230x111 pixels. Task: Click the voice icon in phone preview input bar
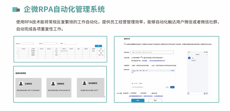[188, 94]
